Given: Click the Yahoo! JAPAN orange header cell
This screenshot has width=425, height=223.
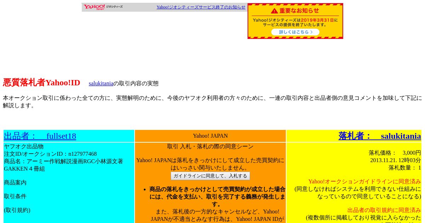Looking at the screenshot, I should [x=210, y=136].
